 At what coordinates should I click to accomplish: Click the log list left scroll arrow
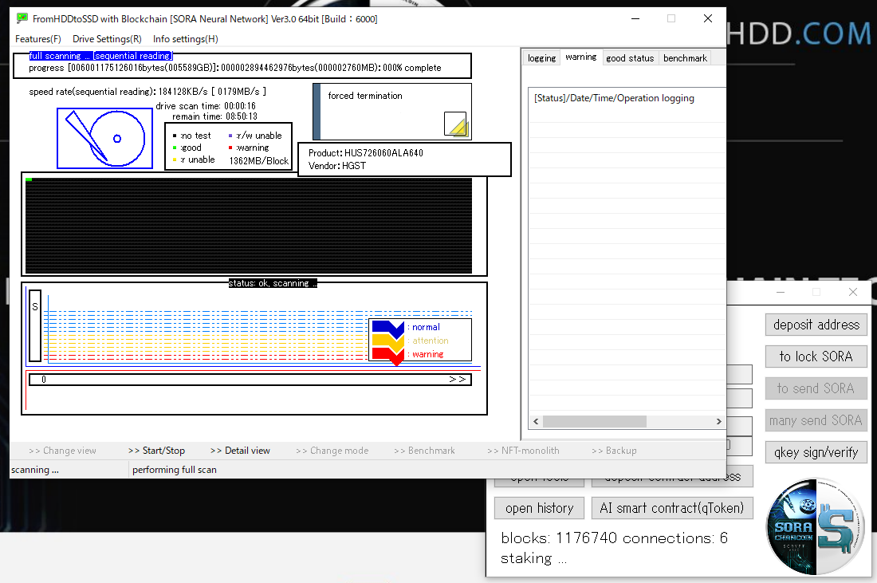(x=536, y=421)
